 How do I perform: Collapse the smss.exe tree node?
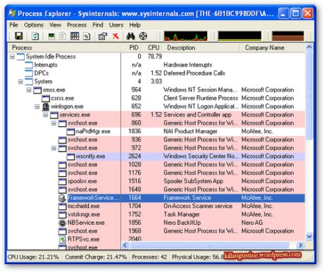(29, 90)
